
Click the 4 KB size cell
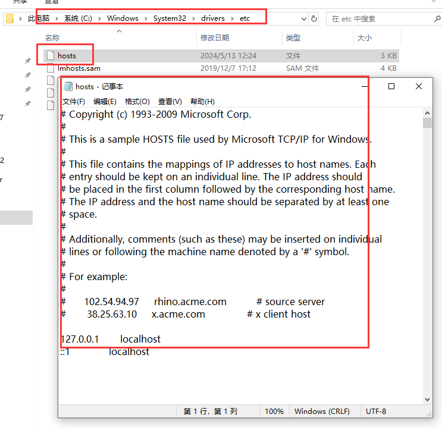(388, 68)
